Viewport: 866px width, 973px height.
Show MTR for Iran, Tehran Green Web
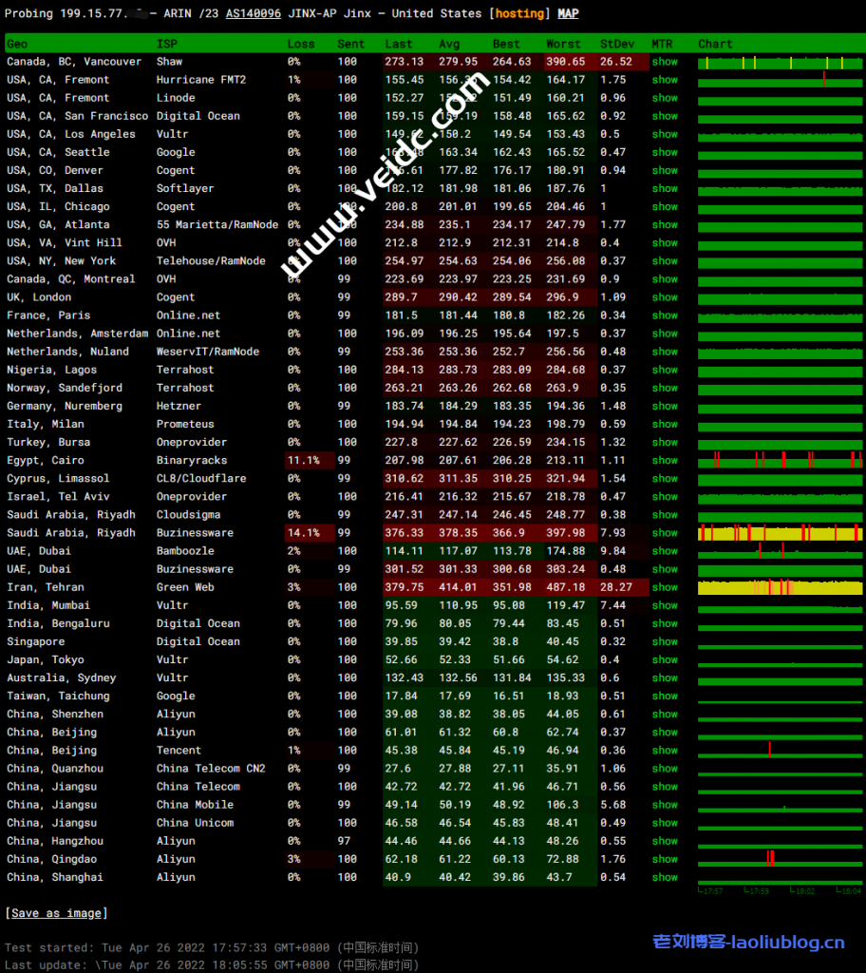(x=665, y=587)
